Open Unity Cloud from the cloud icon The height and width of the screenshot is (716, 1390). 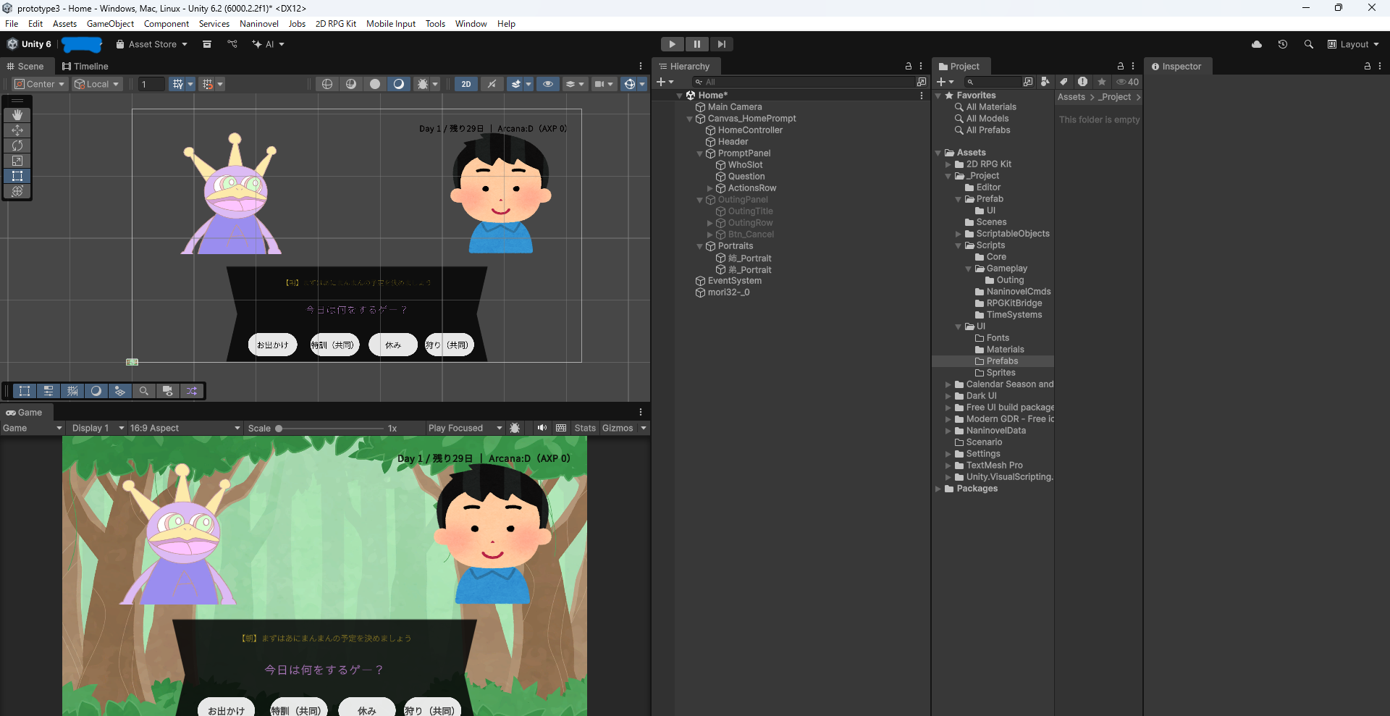pyautogui.click(x=1257, y=44)
